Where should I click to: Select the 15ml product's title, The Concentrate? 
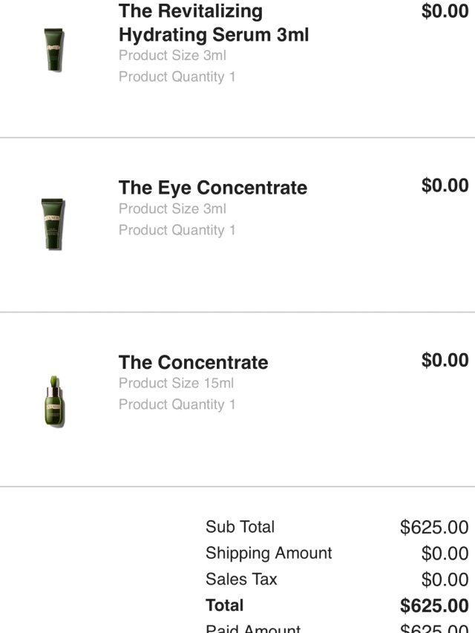tap(193, 362)
